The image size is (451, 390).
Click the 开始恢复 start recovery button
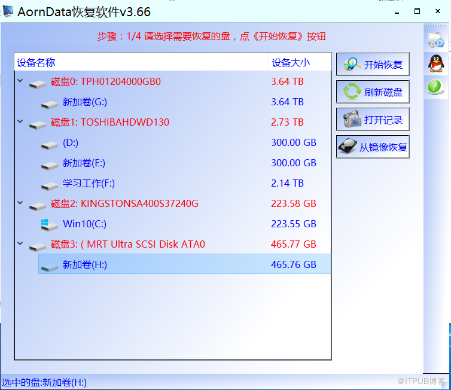click(373, 64)
